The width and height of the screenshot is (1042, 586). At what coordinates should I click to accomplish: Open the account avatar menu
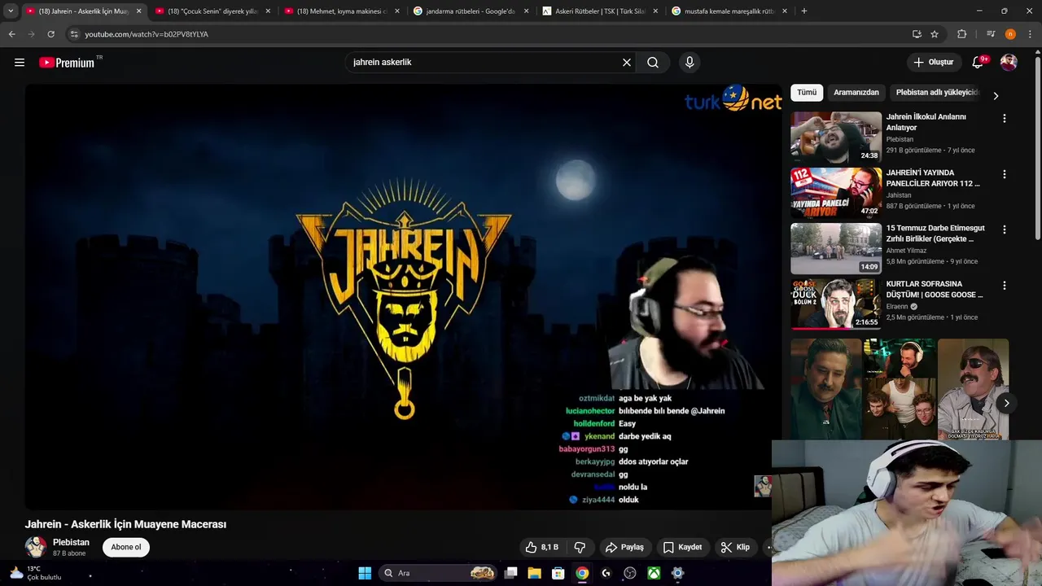coord(1009,63)
